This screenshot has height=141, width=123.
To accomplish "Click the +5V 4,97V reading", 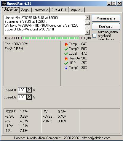I will [17, 121].
